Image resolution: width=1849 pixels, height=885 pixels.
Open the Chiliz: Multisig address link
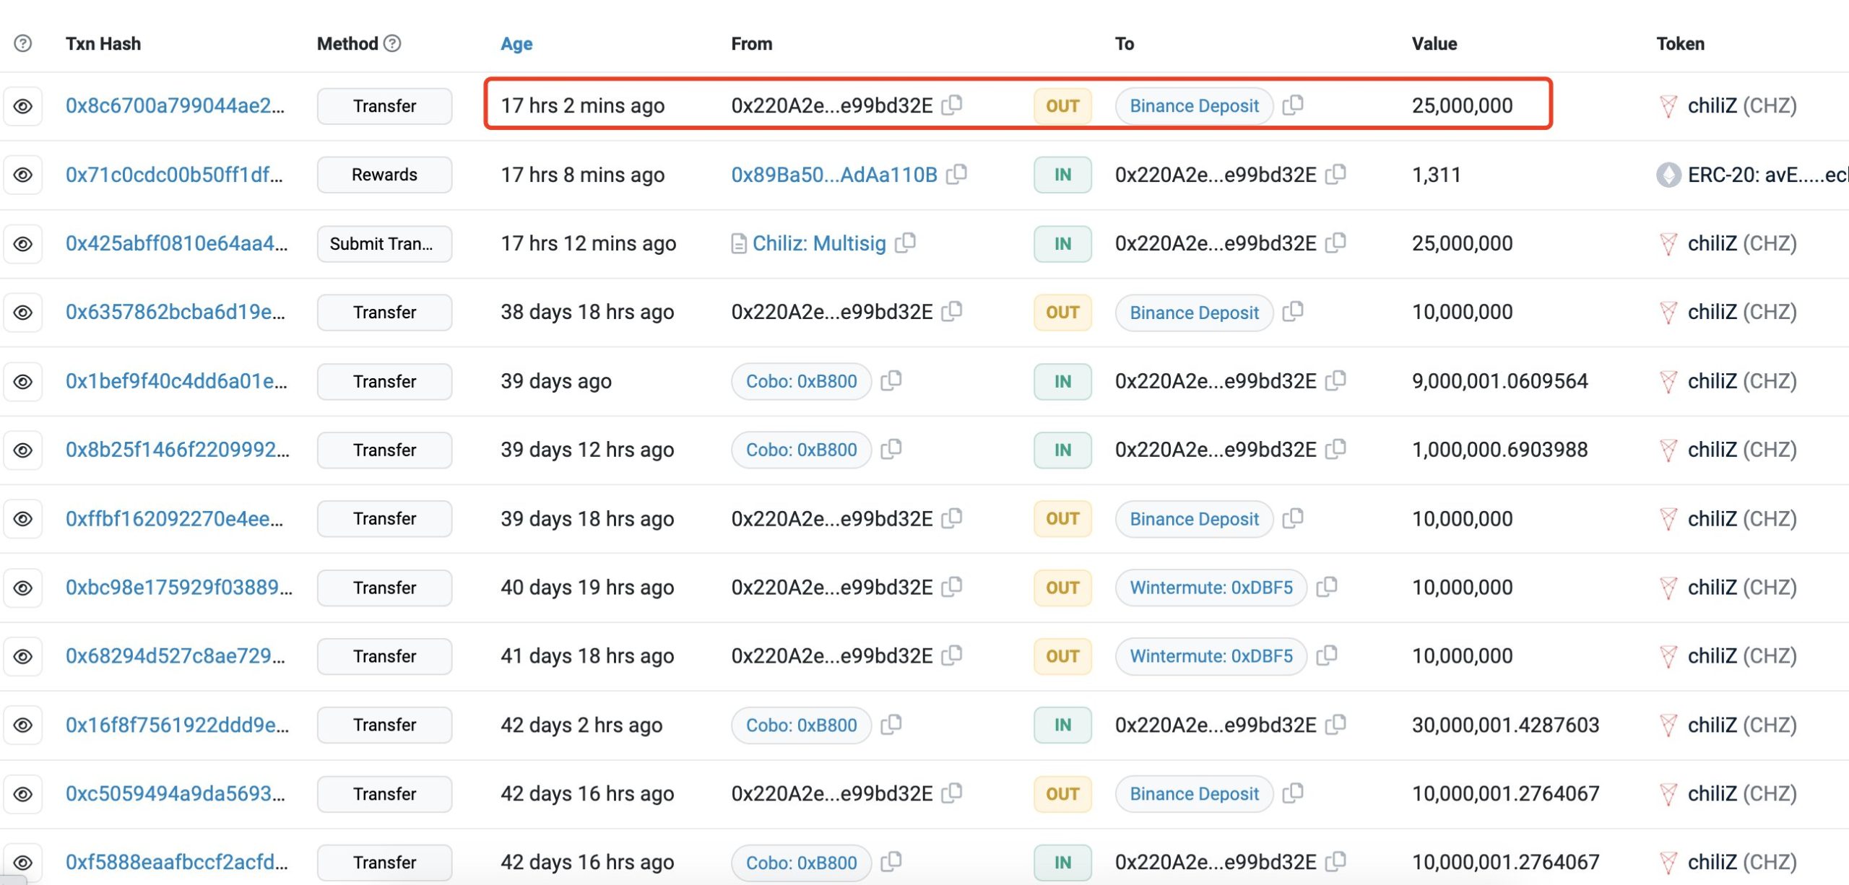coord(818,243)
